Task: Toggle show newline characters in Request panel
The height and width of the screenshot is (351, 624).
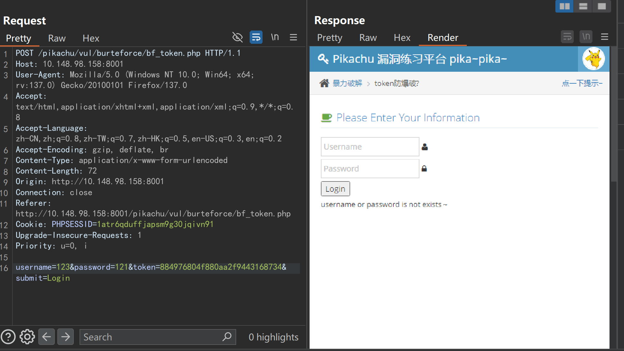Action: point(275,37)
